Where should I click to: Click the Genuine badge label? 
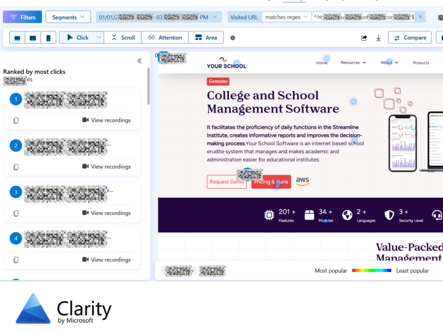218,81
